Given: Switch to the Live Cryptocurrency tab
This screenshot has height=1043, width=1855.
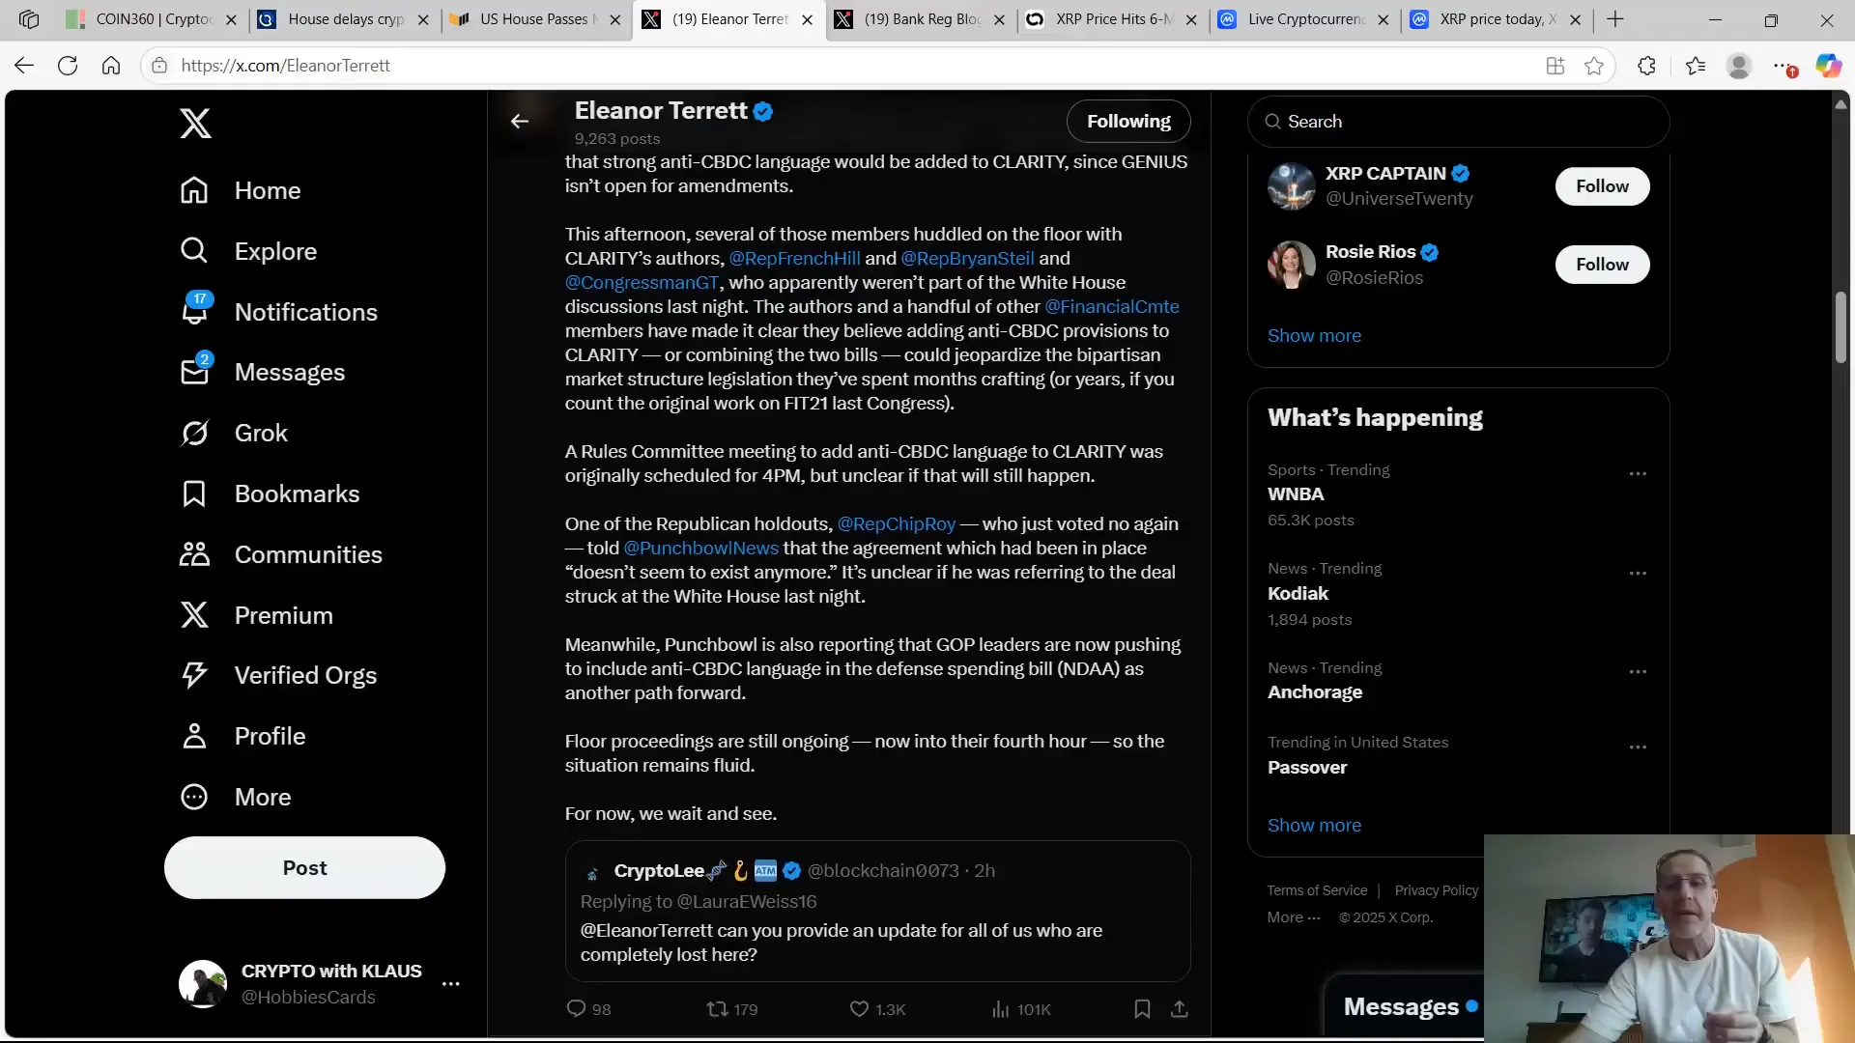Looking at the screenshot, I should tap(1304, 19).
